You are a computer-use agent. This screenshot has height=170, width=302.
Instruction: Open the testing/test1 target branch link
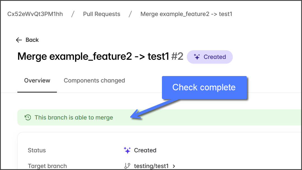(151, 166)
